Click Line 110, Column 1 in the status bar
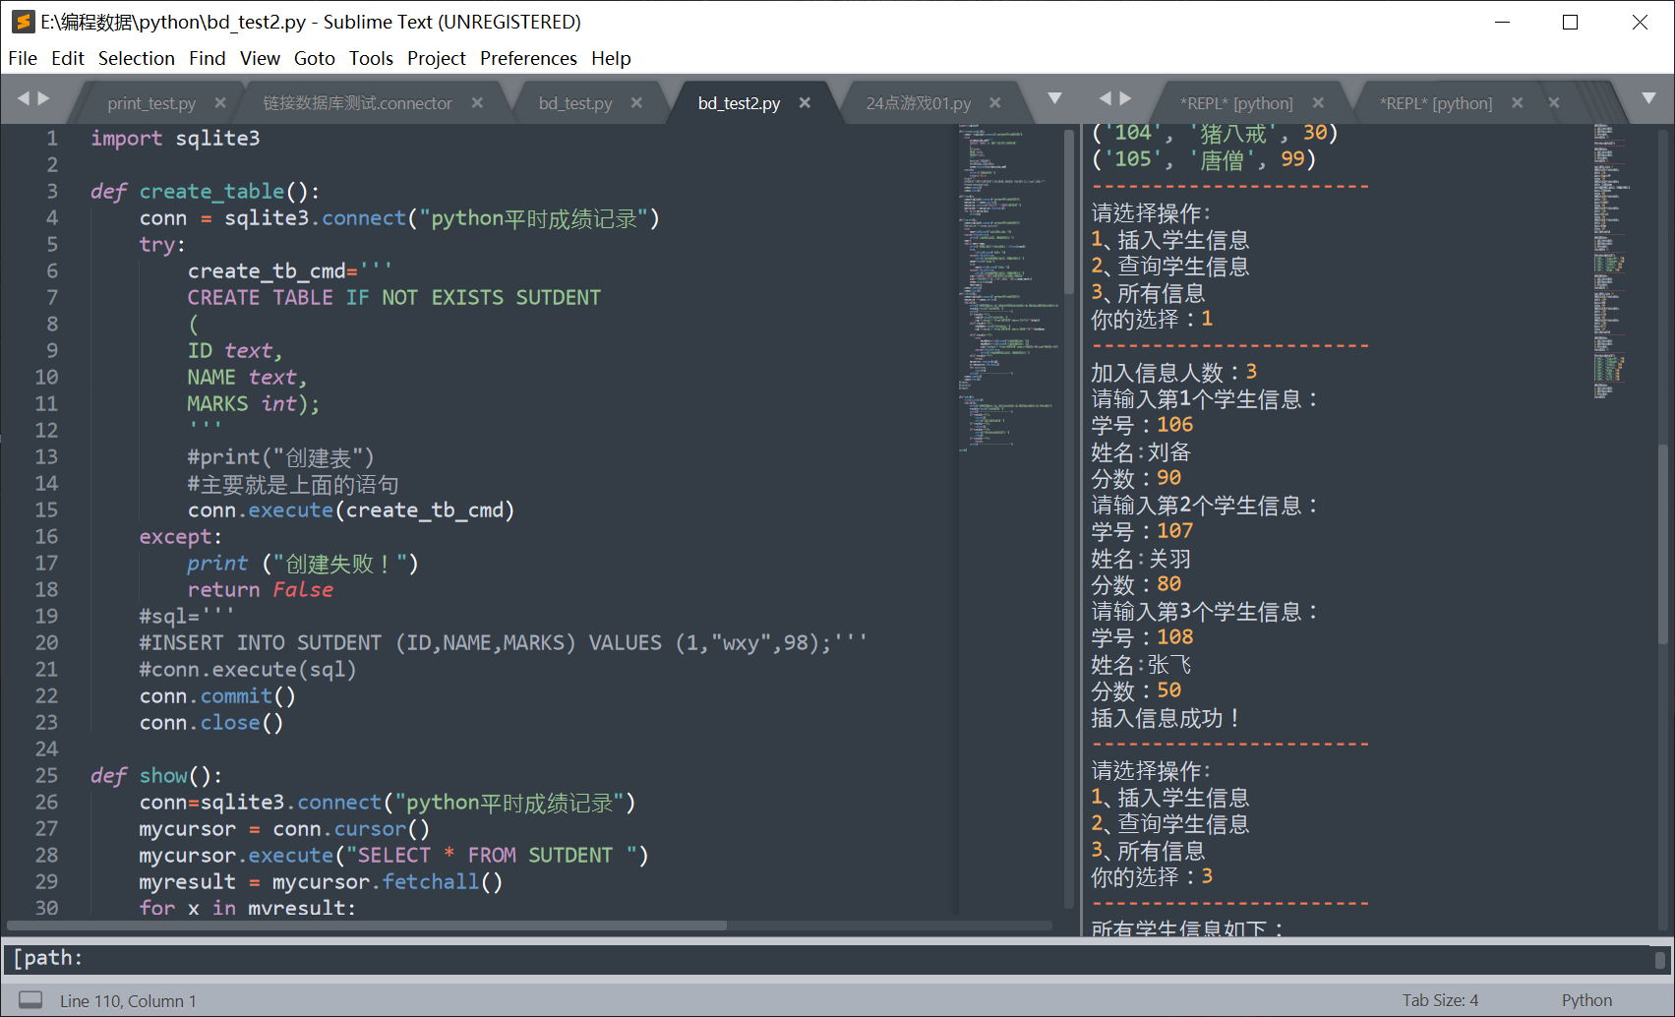Viewport: 1675px width, 1017px height. tap(129, 999)
